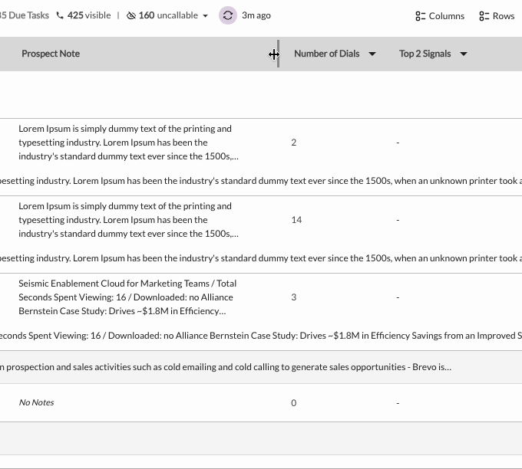The image size is (522, 469).
Task: Click the Prospect Note column resize handle
Action: (278, 54)
